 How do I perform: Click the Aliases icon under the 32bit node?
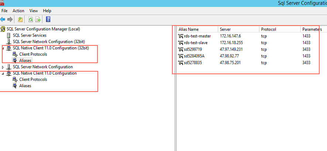15,61
